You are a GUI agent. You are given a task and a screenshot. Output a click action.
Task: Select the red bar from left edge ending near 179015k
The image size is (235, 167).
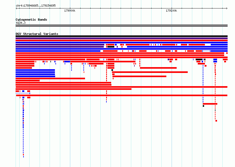tap(50, 78)
